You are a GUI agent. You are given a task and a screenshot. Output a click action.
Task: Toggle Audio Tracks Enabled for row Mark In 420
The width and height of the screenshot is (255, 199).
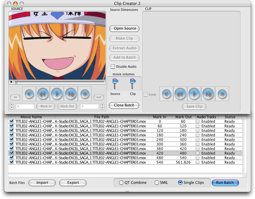198,153
